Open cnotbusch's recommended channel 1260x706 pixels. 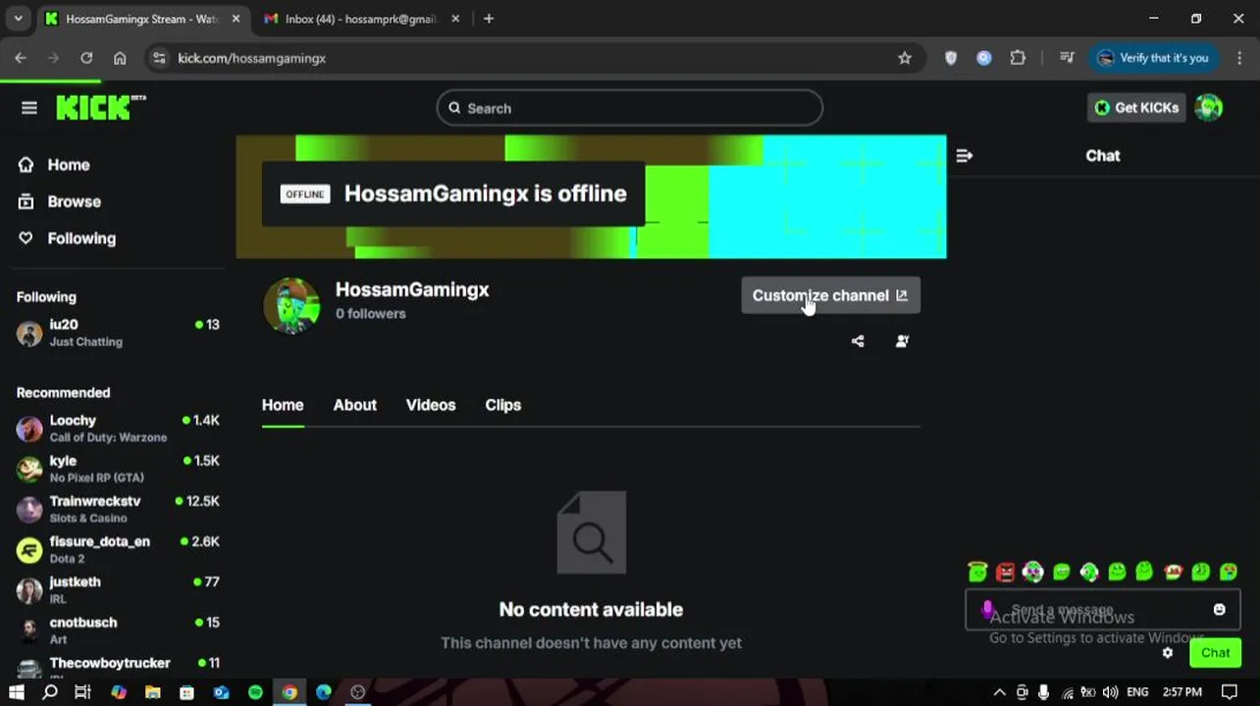(118, 630)
